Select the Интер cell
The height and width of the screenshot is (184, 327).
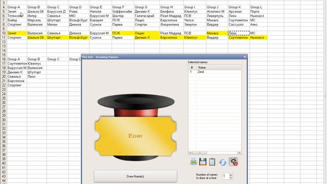point(36,16)
